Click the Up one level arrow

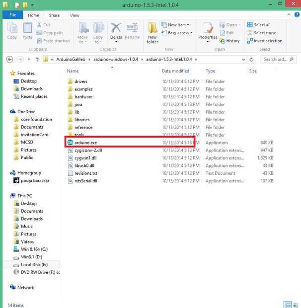37,59
